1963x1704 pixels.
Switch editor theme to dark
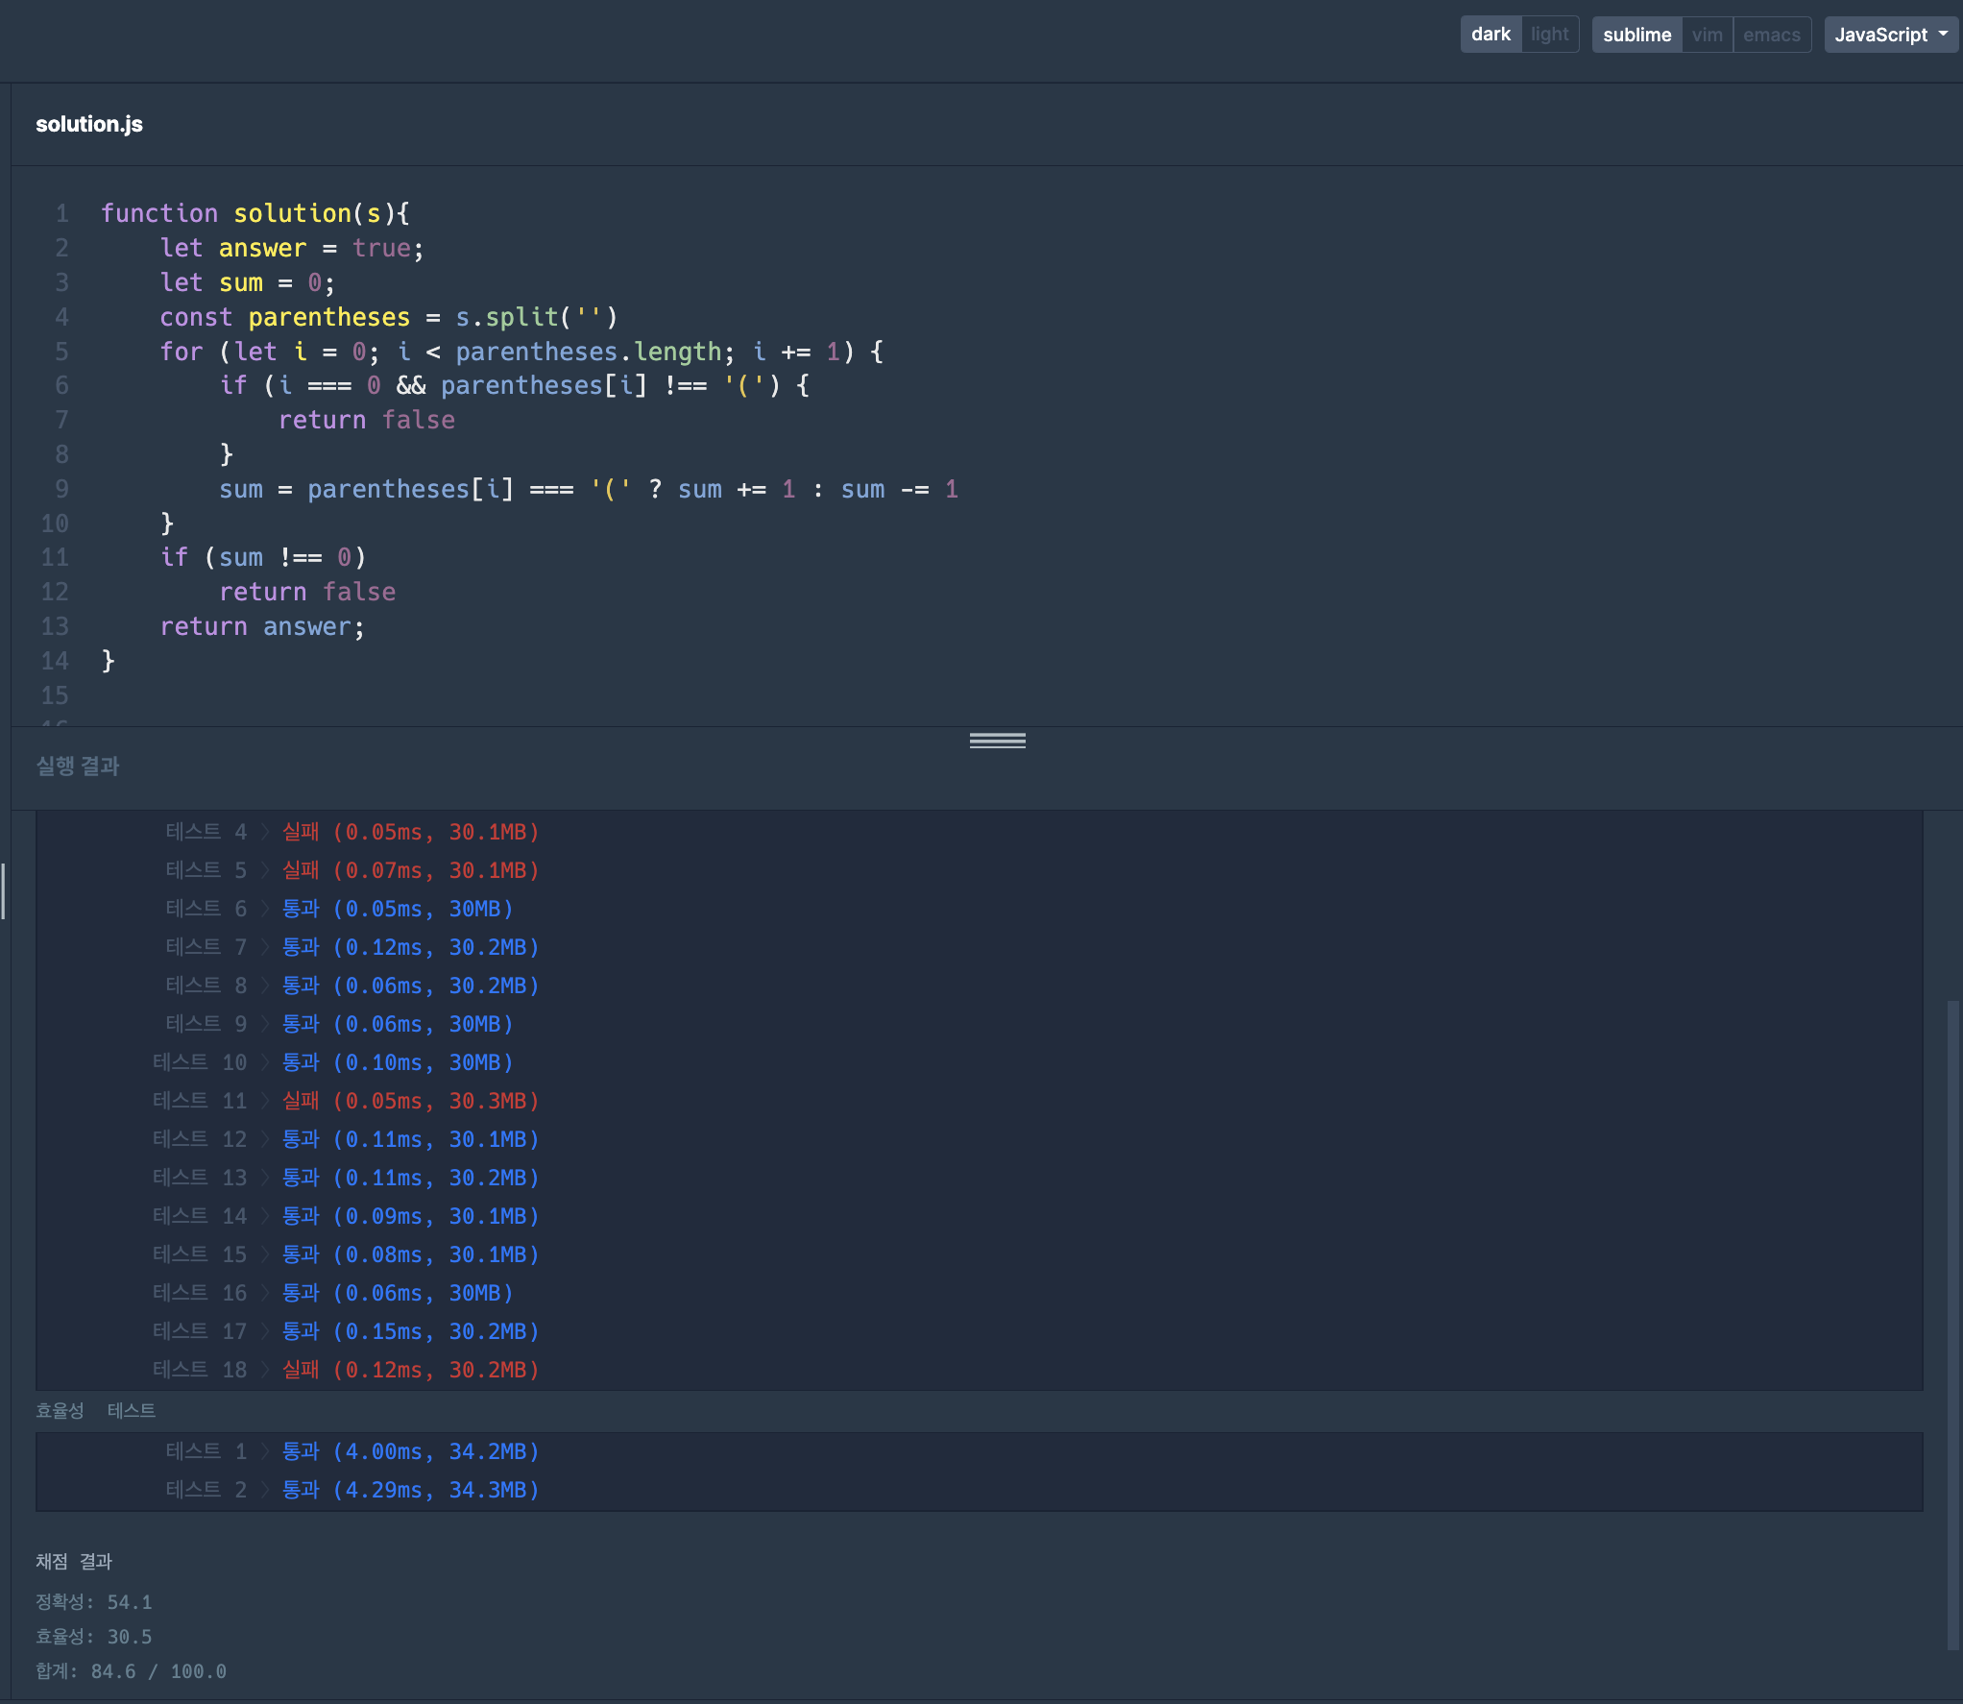pos(1490,35)
